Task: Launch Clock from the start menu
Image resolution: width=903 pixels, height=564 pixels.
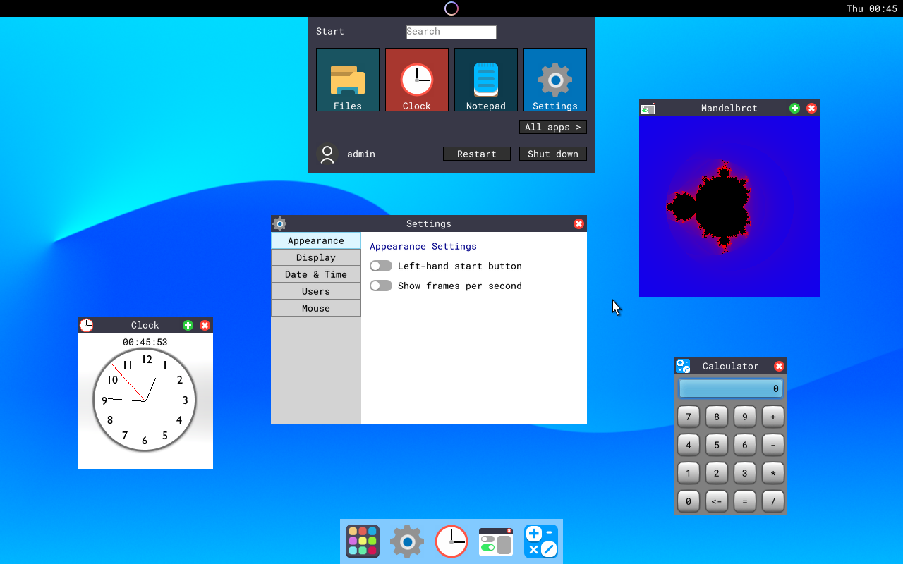Action: click(x=416, y=80)
